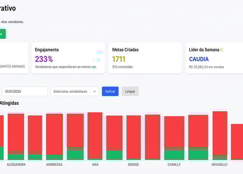Click the red bar above DENISE

click(134, 137)
